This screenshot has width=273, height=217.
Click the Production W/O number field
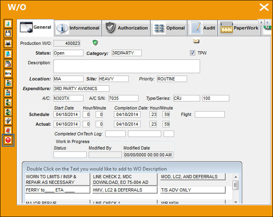(67, 43)
